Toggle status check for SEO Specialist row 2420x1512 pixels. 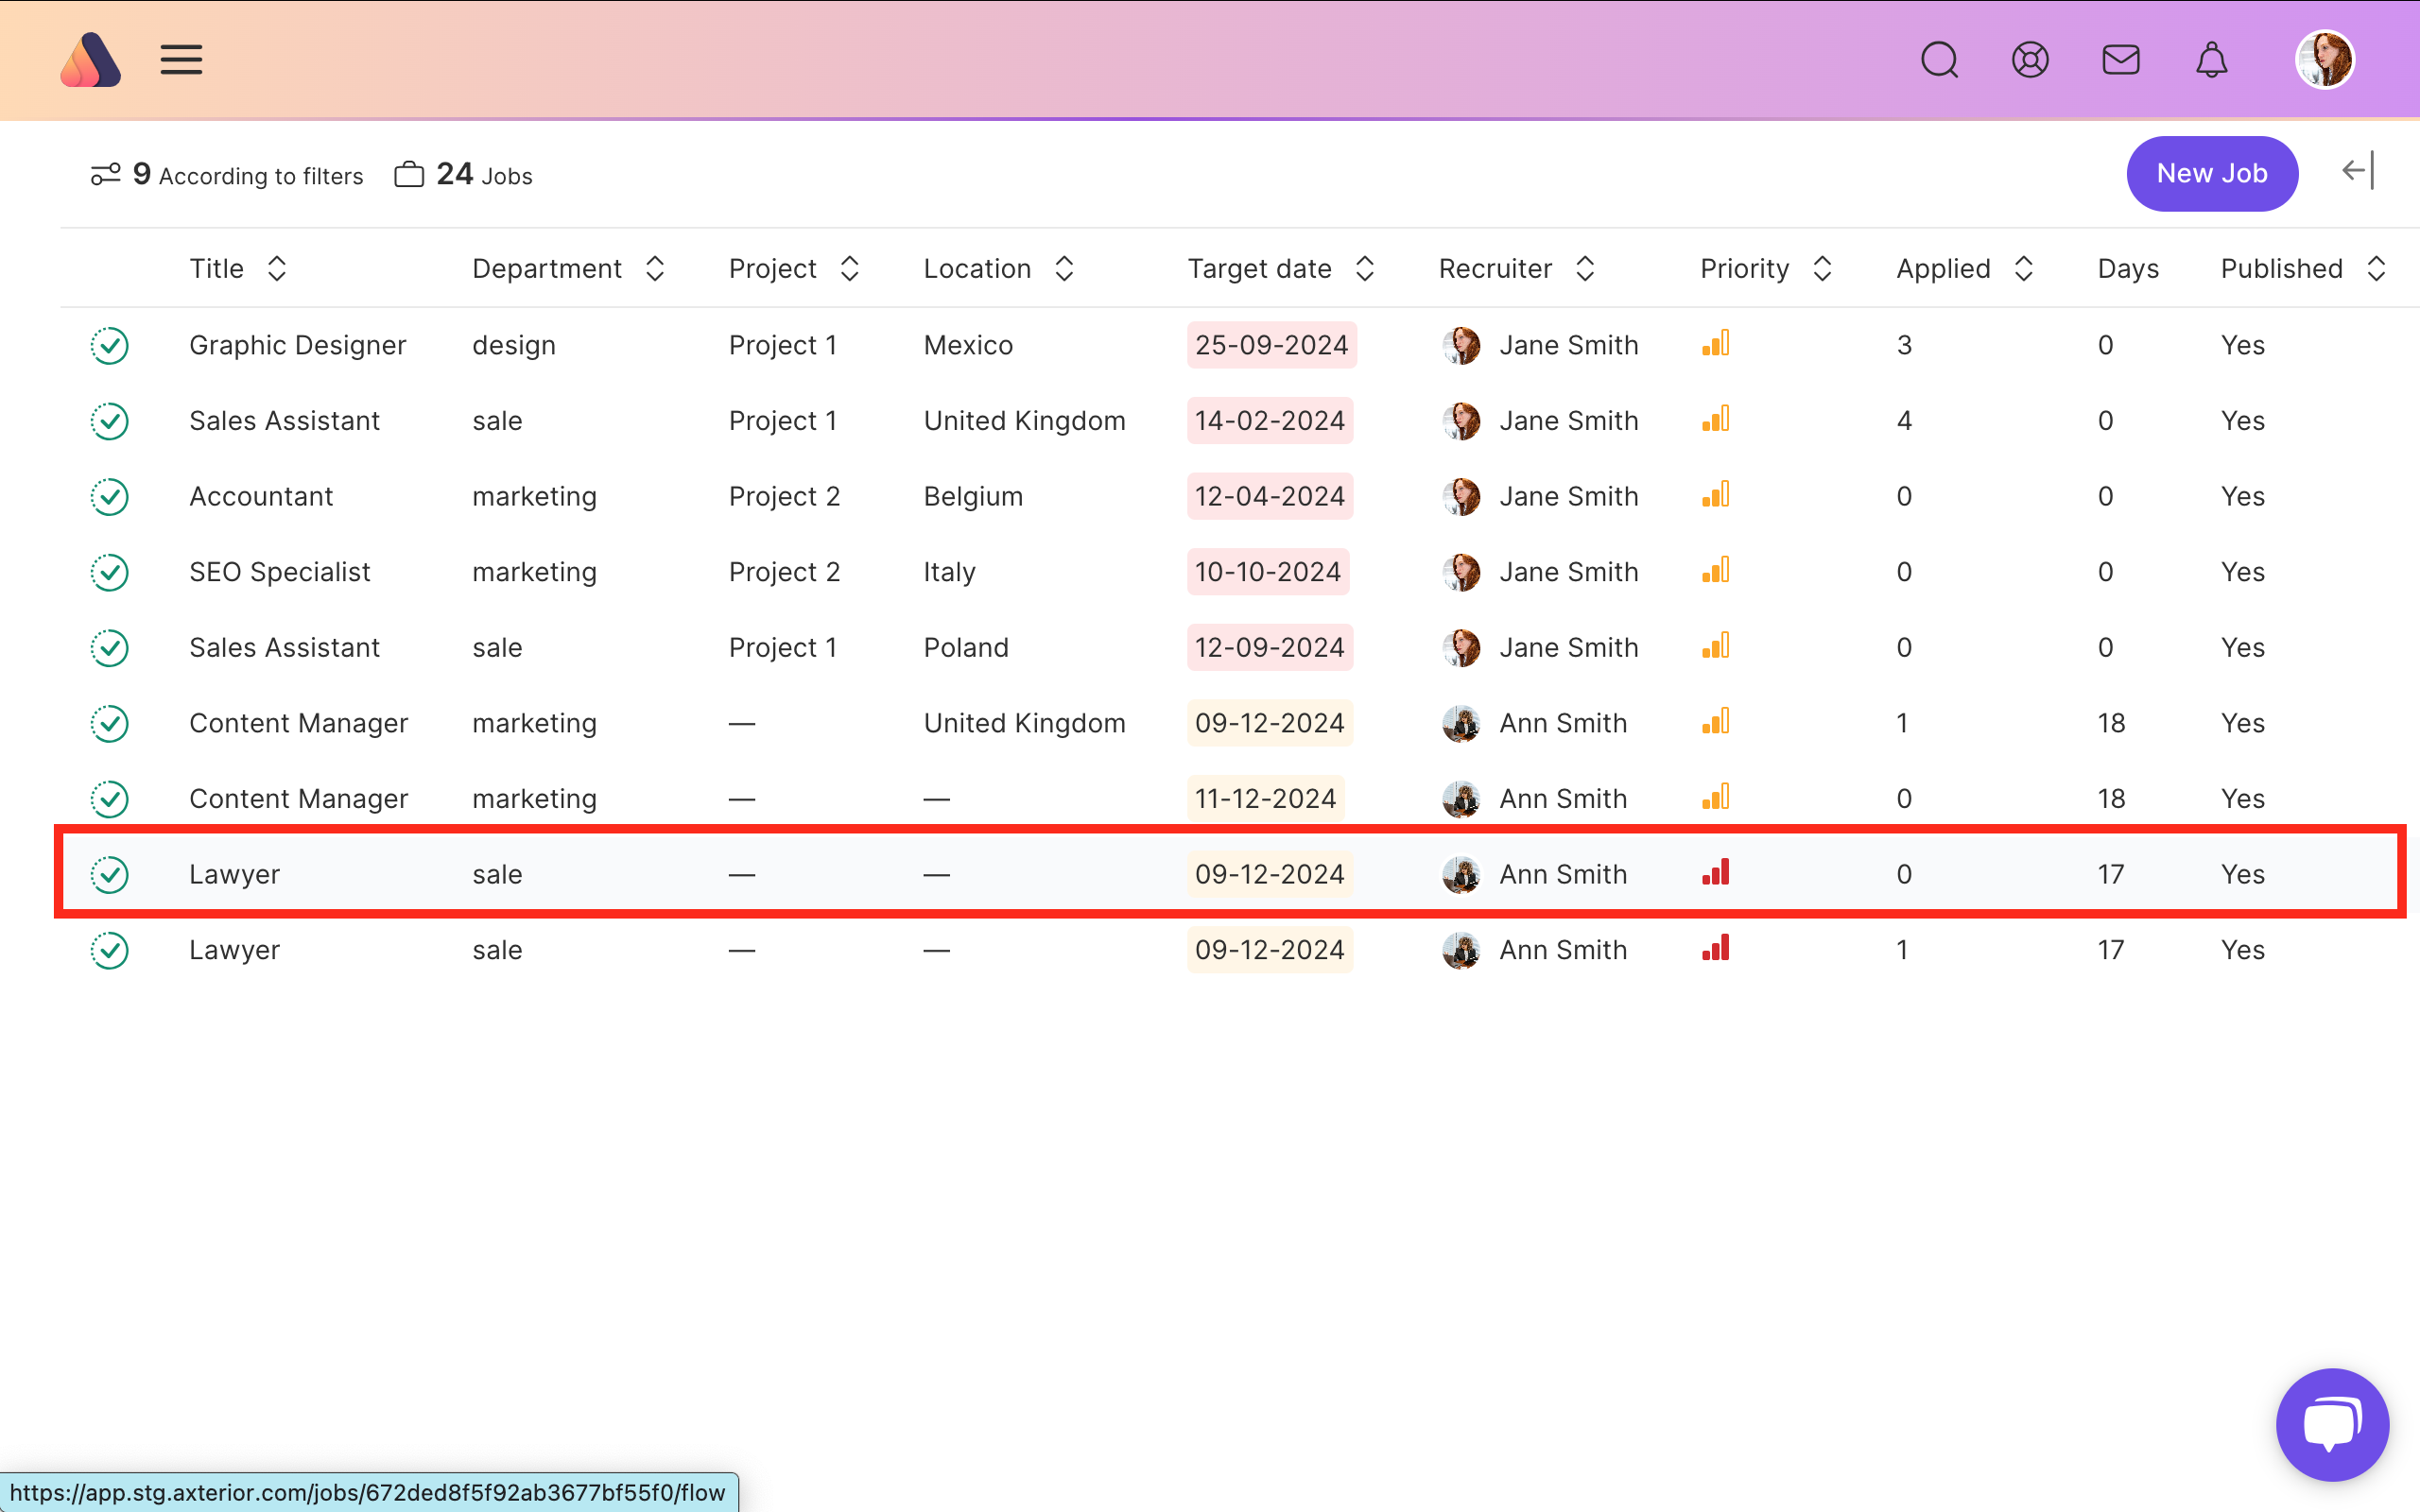coord(110,573)
